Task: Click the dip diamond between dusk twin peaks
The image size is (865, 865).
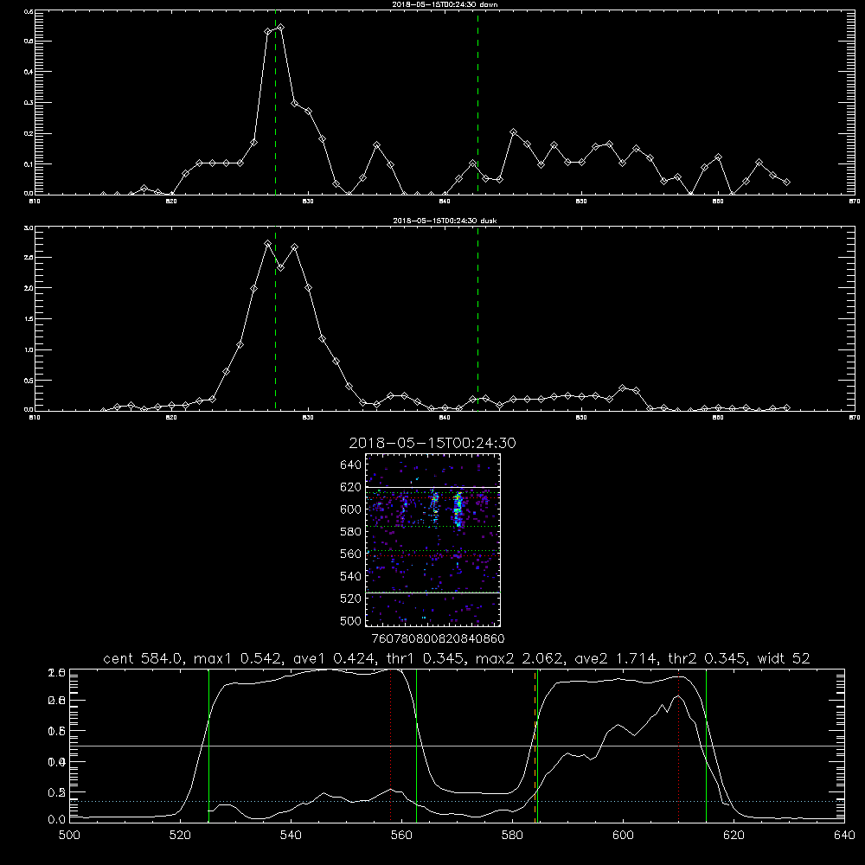Action: coord(281,267)
